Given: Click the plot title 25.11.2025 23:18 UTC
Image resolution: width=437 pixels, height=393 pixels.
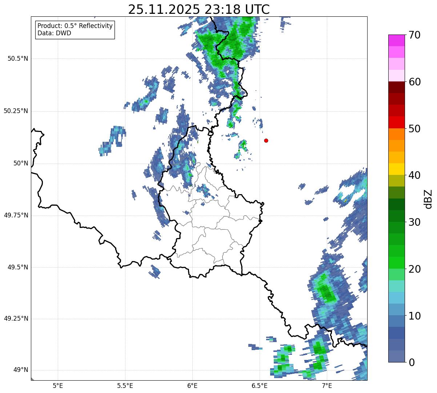Looking at the screenshot, I should (x=199, y=9).
